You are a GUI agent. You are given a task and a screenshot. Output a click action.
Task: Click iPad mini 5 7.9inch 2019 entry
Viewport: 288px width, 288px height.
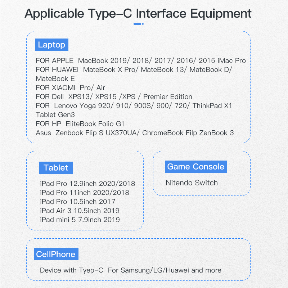(x=80, y=220)
